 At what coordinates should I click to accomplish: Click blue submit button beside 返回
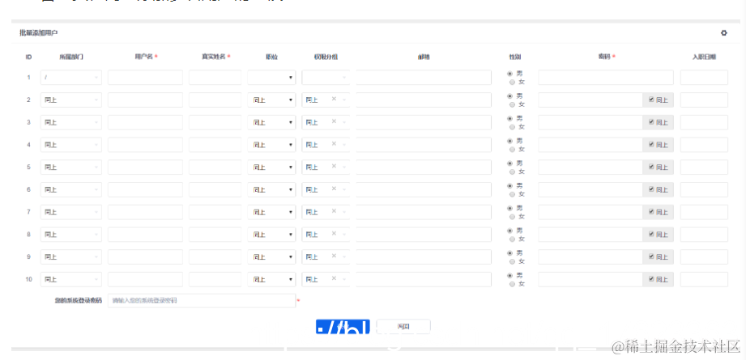coord(343,326)
